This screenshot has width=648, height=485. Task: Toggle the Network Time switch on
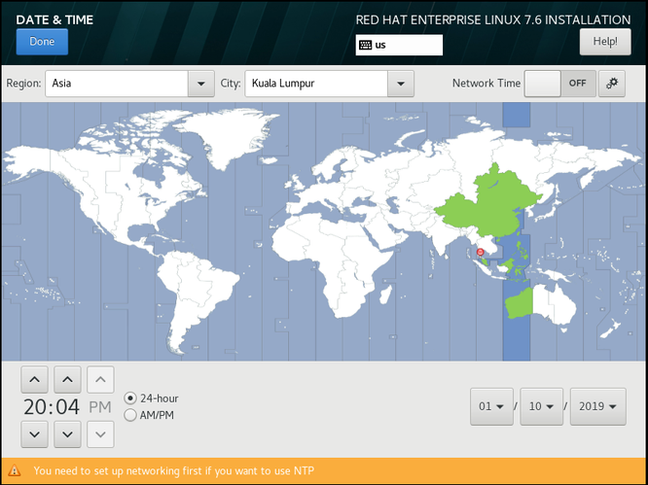coord(560,84)
